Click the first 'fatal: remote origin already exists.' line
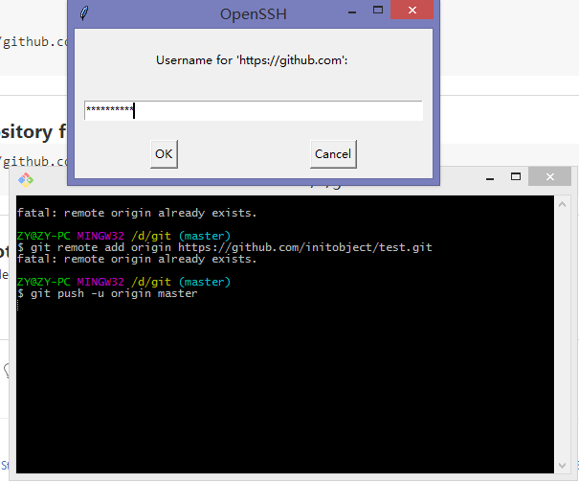Screen dimensions: 579x482 [x=137, y=213]
